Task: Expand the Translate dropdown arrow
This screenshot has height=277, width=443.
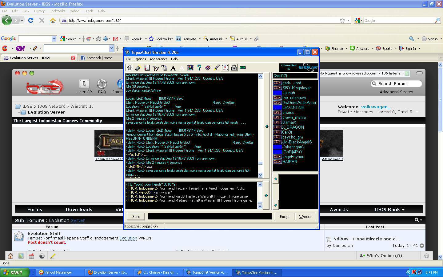Action: 200,39
